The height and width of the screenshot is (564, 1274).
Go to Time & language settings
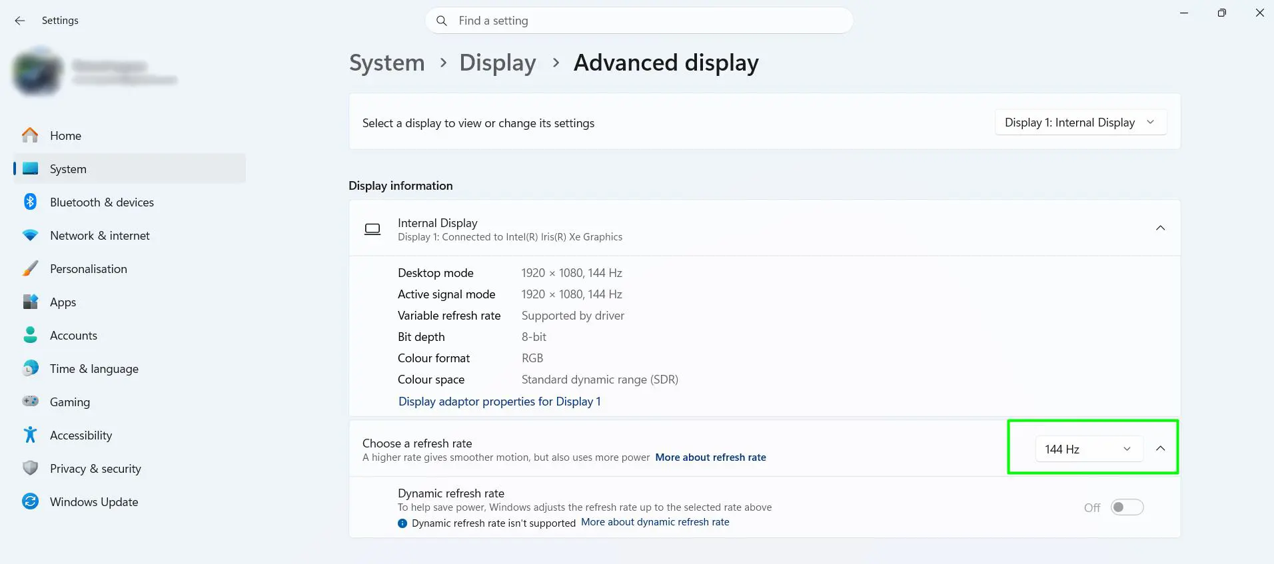(130, 368)
